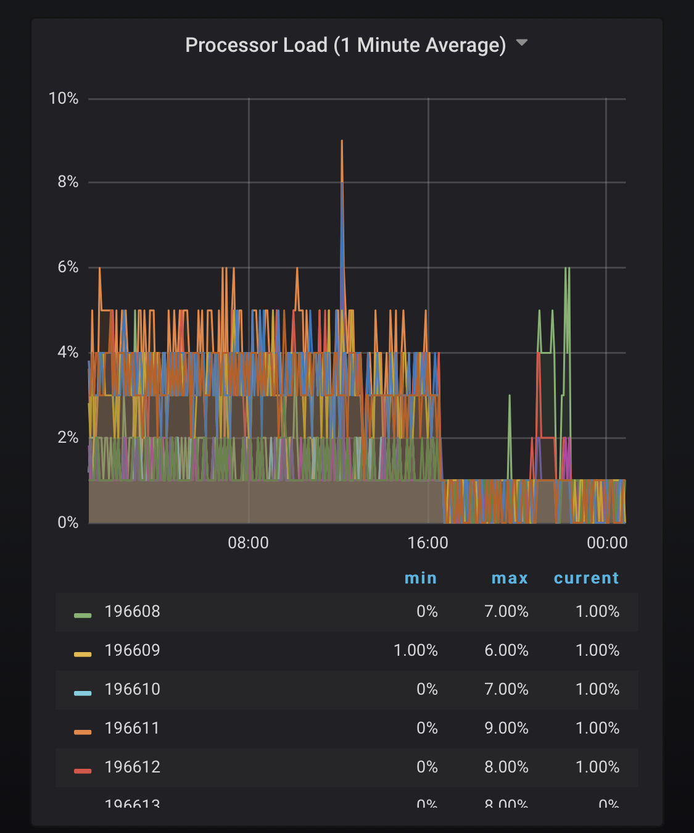Screen dimensions: 694x833
Task: Sort the legend by current column
Action: coord(586,578)
